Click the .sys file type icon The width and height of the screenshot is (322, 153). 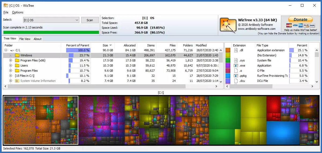[x=236, y=60]
